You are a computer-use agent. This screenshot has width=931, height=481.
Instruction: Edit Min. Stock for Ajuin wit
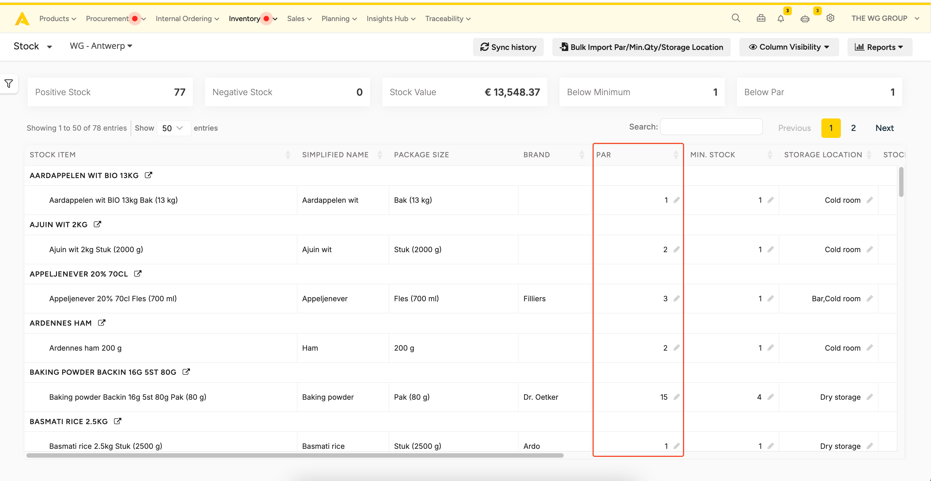pyautogui.click(x=771, y=249)
